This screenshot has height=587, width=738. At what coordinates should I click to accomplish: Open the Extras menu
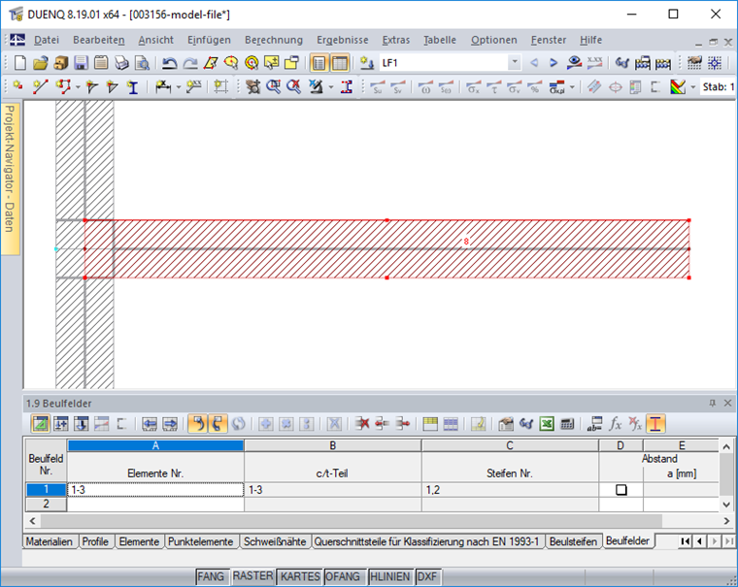tap(396, 40)
